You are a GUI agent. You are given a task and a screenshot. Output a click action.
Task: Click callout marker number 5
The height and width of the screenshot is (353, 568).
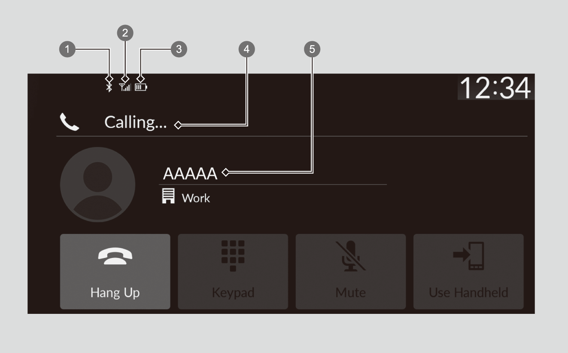coord(312,49)
